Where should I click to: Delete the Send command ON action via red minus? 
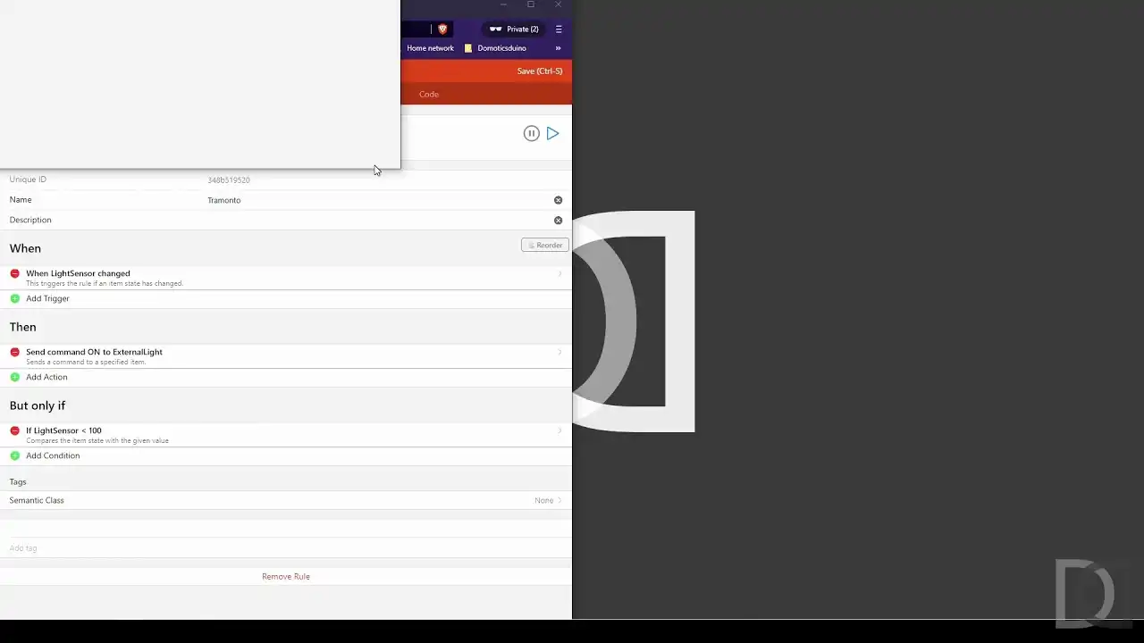click(x=14, y=352)
